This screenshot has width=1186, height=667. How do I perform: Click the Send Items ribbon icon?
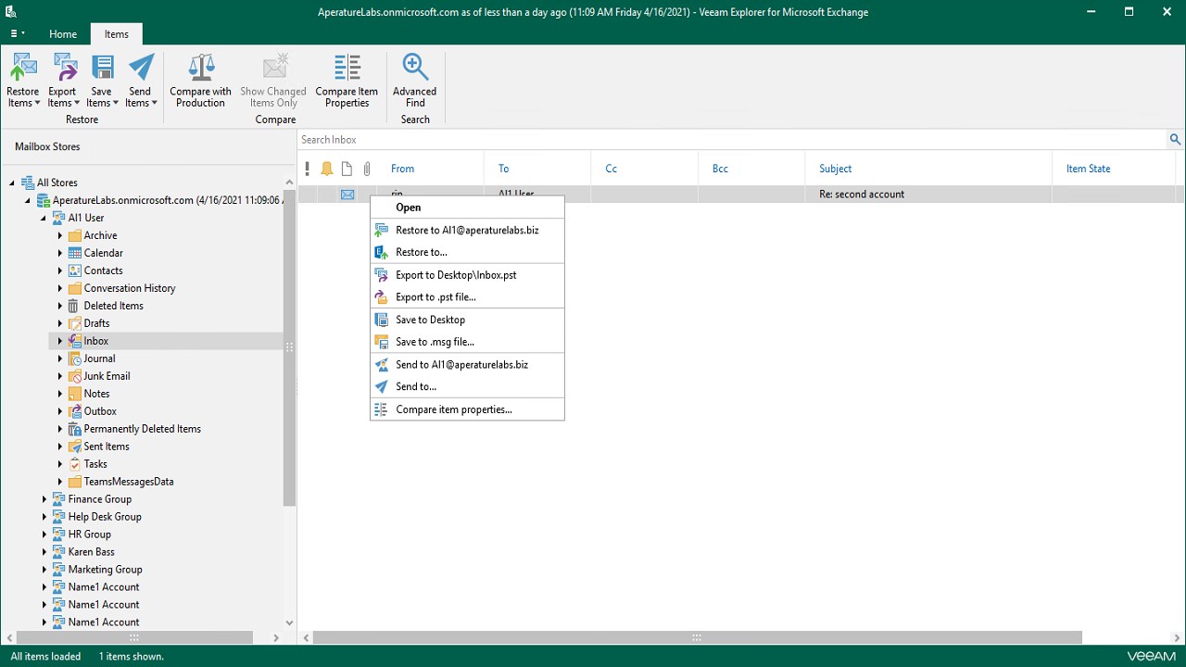[140, 69]
